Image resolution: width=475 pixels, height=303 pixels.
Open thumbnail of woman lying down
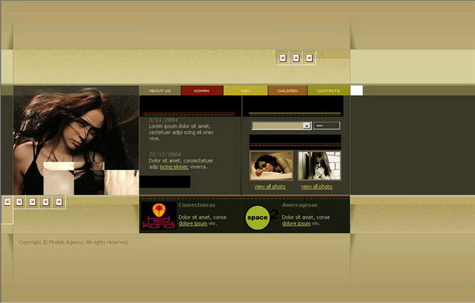pyautogui.click(x=271, y=165)
